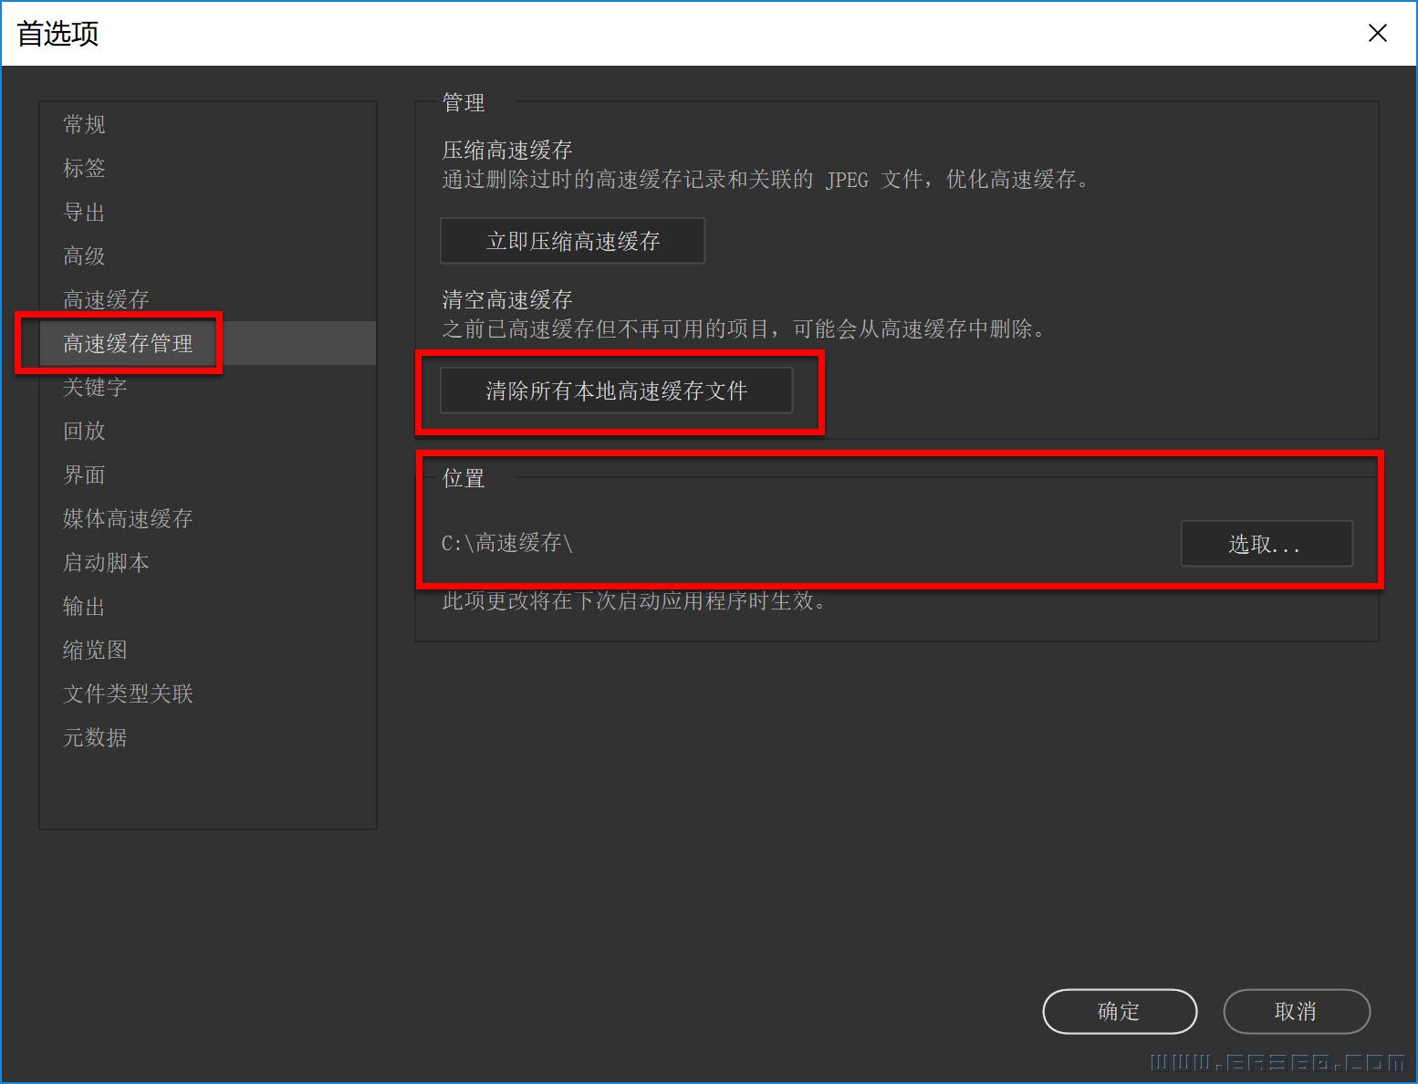Switch to the 缩览图 settings page
Image resolution: width=1418 pixels, height=1084 pixels.
click(x=95, y=650)
